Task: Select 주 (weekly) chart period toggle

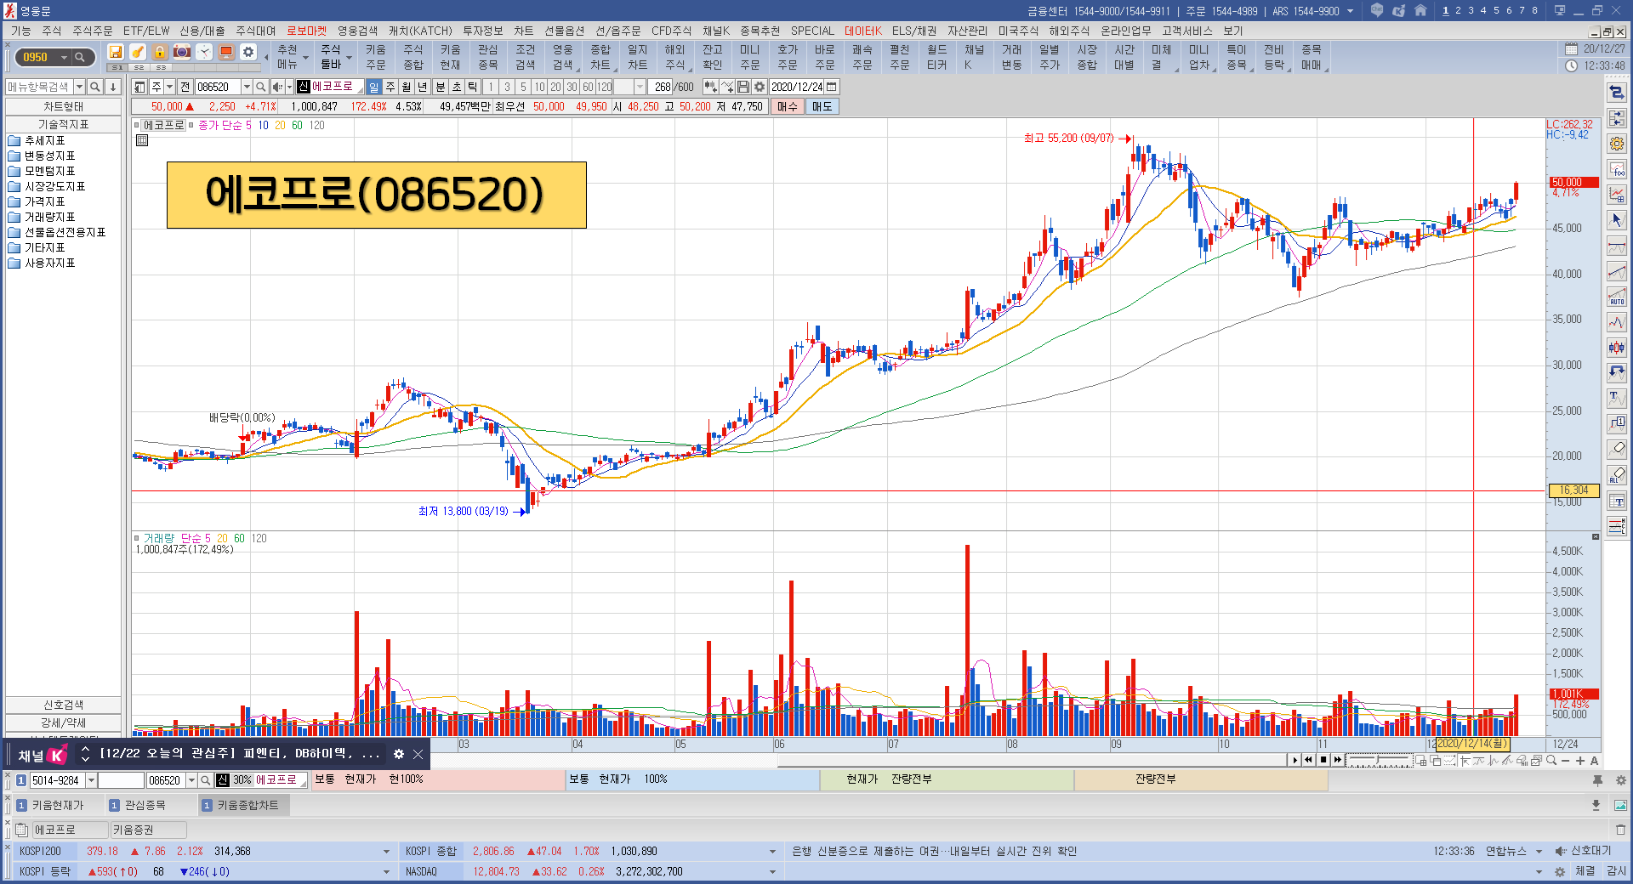Action: [390, 87]
